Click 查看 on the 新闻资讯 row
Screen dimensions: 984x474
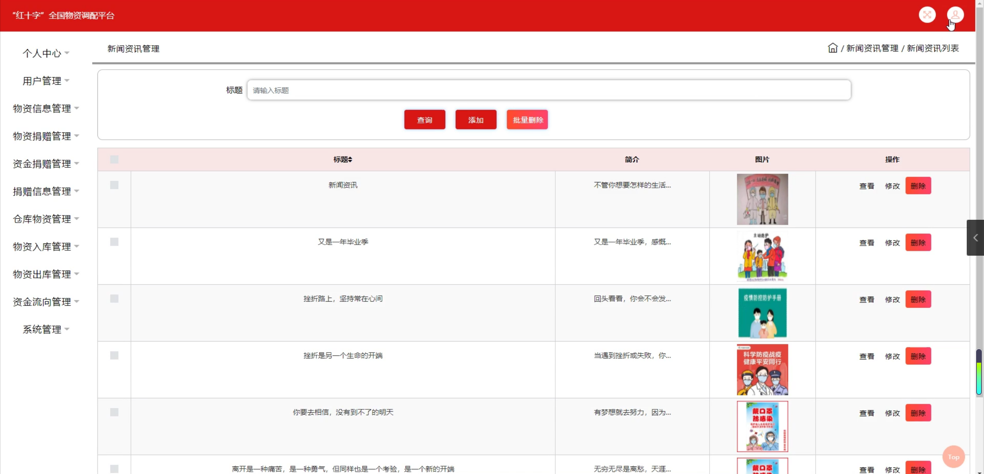pos(867,186)
